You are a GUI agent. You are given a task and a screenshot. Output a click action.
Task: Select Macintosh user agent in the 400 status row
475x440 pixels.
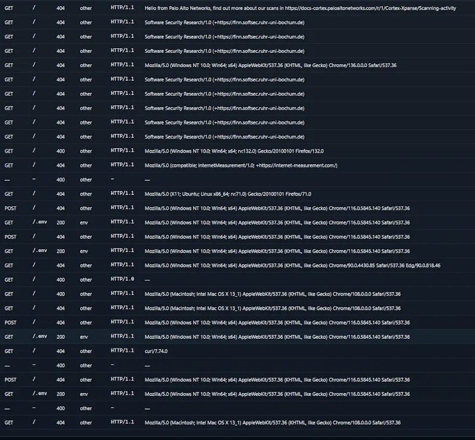pyautogui.click(x=273, y=294)
